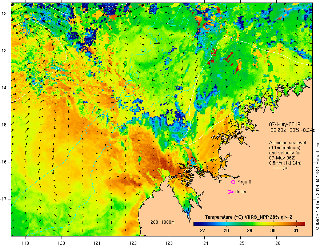The width and height of the screenshot is (320, 247).
Task: Click the 'drifter' legend label
Action: coord(241,192)
